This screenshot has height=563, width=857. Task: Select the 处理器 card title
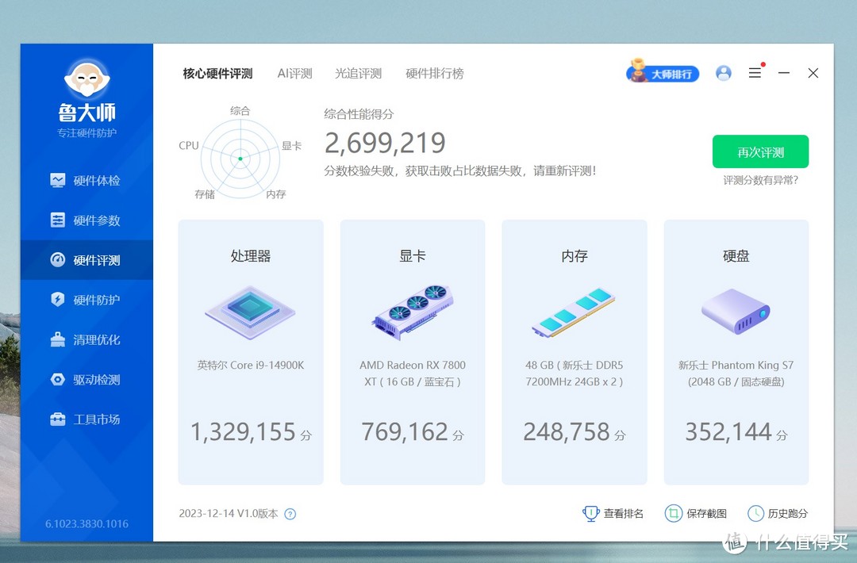click(x=250, y=255)
